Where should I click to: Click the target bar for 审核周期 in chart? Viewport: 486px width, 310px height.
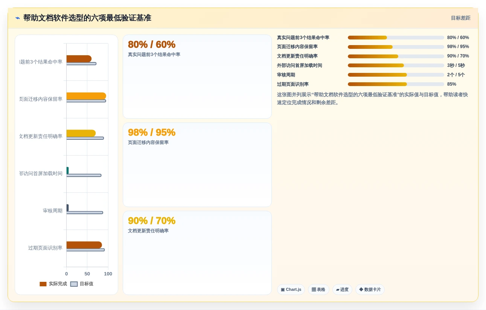(85, 213)
